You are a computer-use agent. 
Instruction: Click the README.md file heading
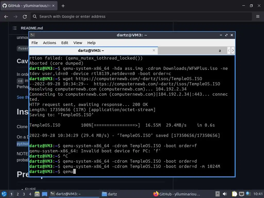32,28
